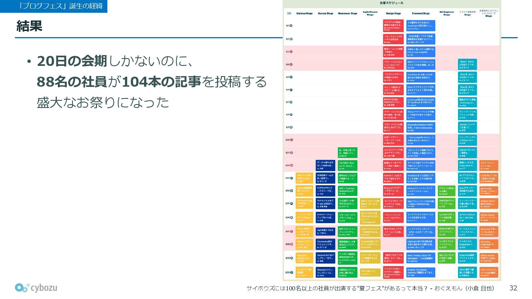The height and width of the screenshot is (299, 532).
Task: Open the Wireshark article card by kofuk
Action: pos(325,272)
